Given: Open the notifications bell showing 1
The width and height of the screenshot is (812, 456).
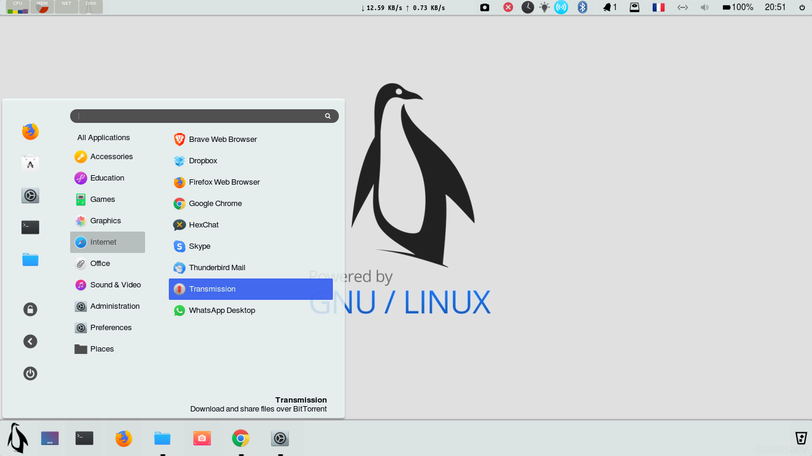Looking at the screenshot, I should (610, 7).
